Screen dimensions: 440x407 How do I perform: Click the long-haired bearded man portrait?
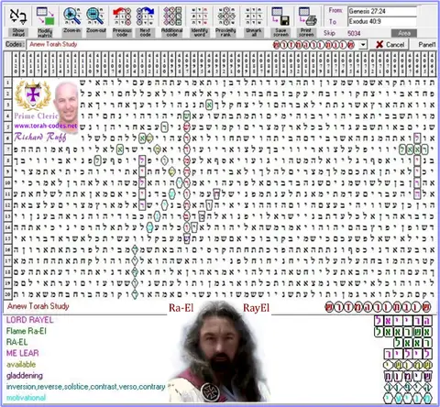pyautogui.click(x=218, y=351)
